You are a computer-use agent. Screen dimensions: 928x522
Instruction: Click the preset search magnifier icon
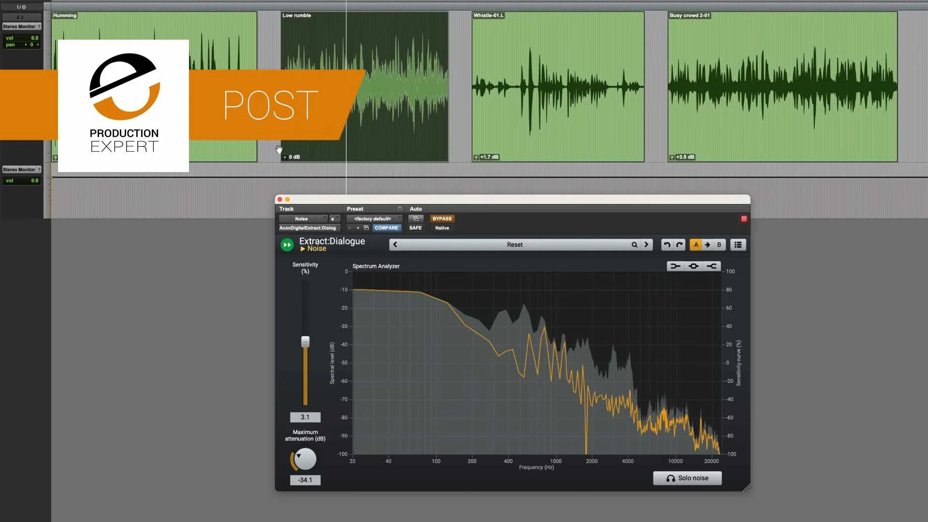click(x=634, y=245)
